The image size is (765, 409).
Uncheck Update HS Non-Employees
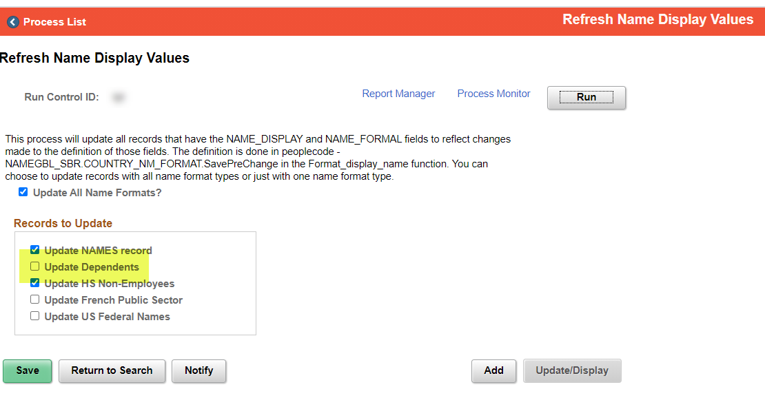click(34, 283)
